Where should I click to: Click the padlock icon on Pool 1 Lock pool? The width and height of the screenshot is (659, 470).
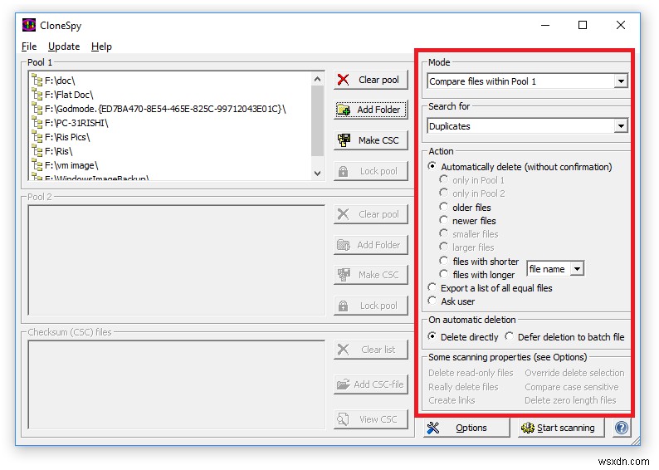(x=344, y=171)
